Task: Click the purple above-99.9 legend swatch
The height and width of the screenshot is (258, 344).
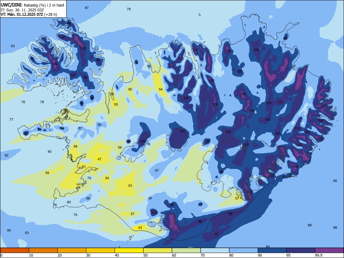Action: pyautogui.click(x=329, y=250)
